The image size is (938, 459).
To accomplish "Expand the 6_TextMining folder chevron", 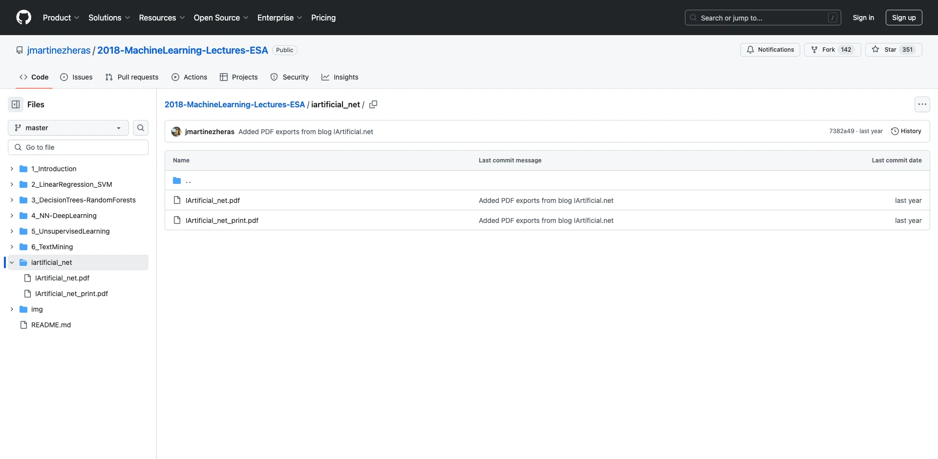I will point(12,247).
